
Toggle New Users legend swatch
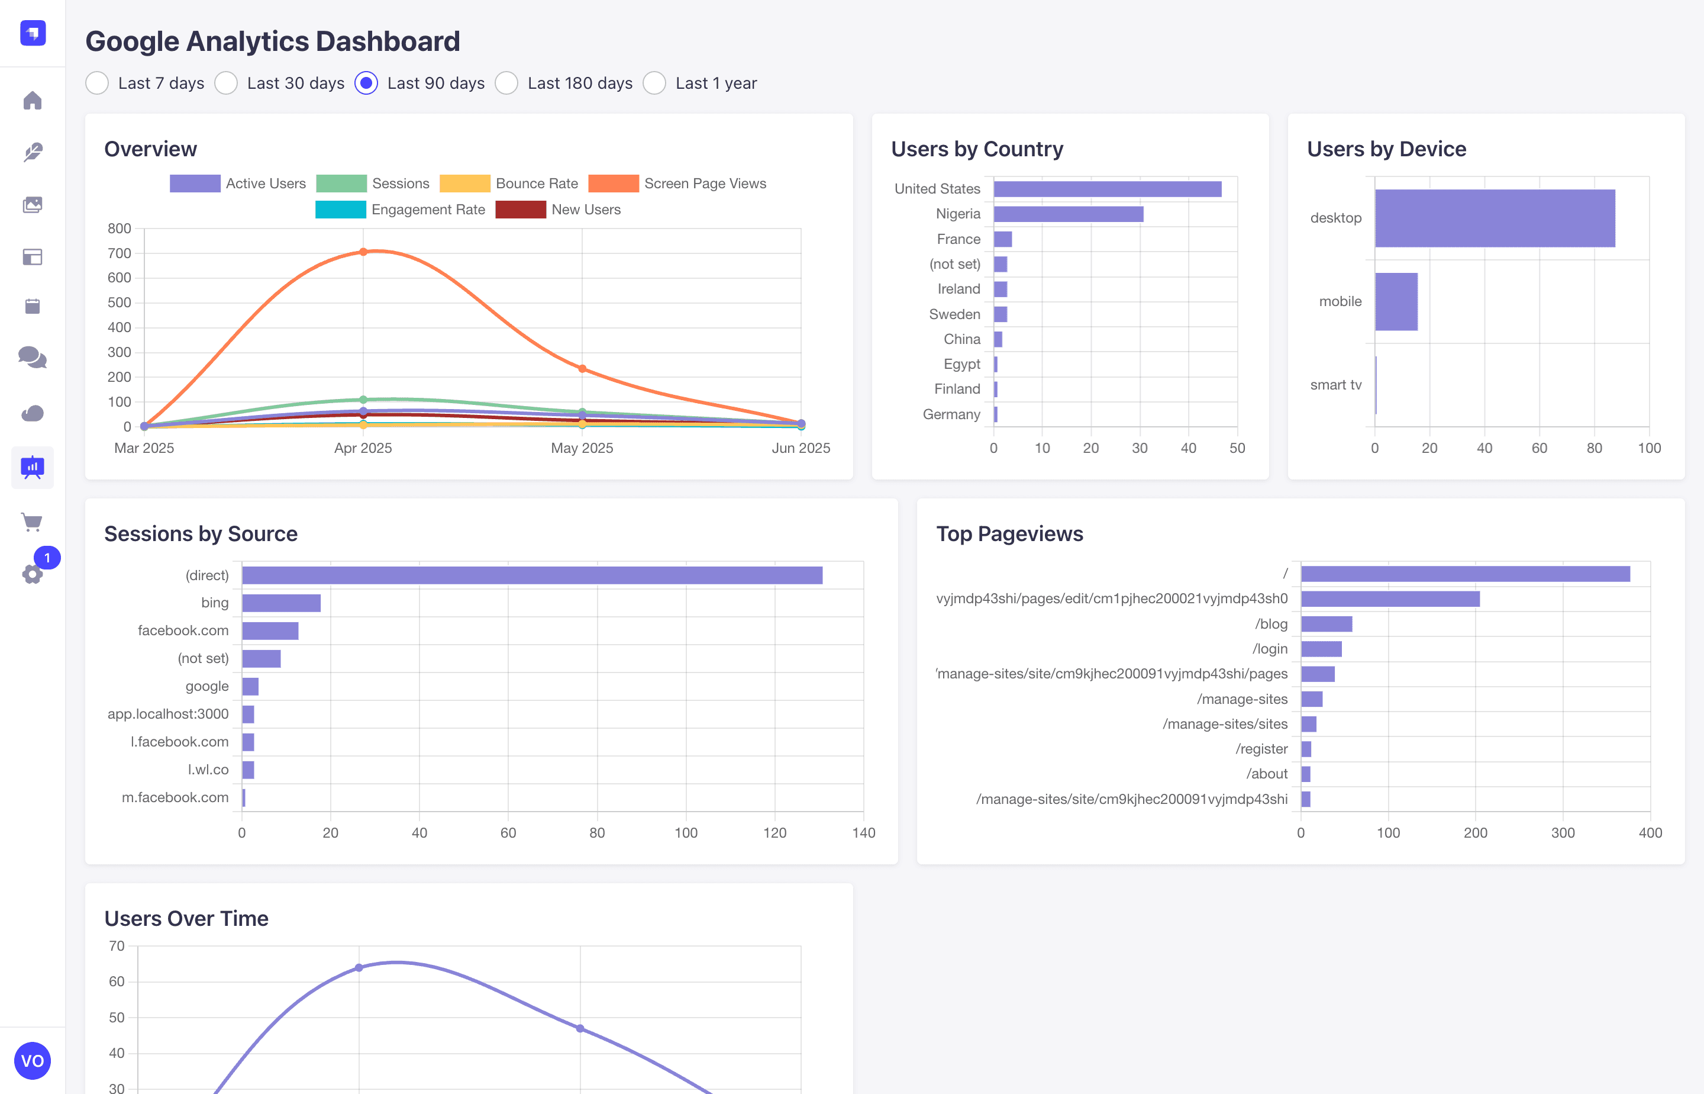(x=521, y=210)
